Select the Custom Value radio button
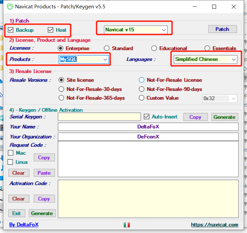Image resolution: width=247 pixels, height=233 pixels. tap(142, 98)
